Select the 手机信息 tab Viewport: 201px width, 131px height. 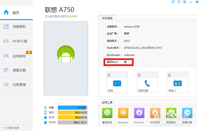(x=107, y=18)
